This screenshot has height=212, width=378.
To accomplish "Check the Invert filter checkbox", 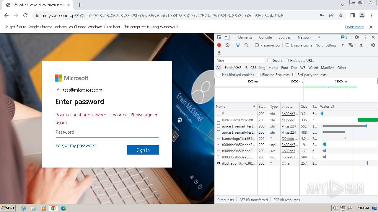I will coord(269,60).
